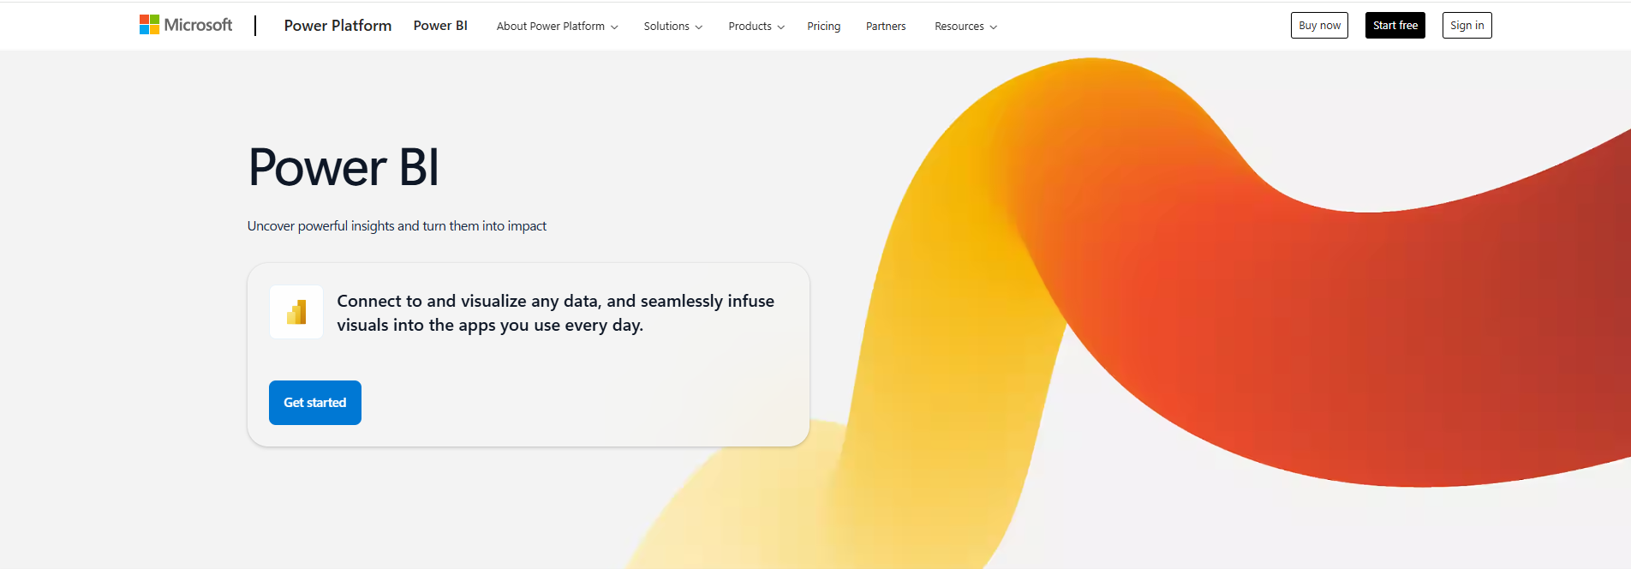The height and width of the screenshot is (569, 1631).
Task: Click the Power BI bar-chart icon
Action: click(296, 312)
